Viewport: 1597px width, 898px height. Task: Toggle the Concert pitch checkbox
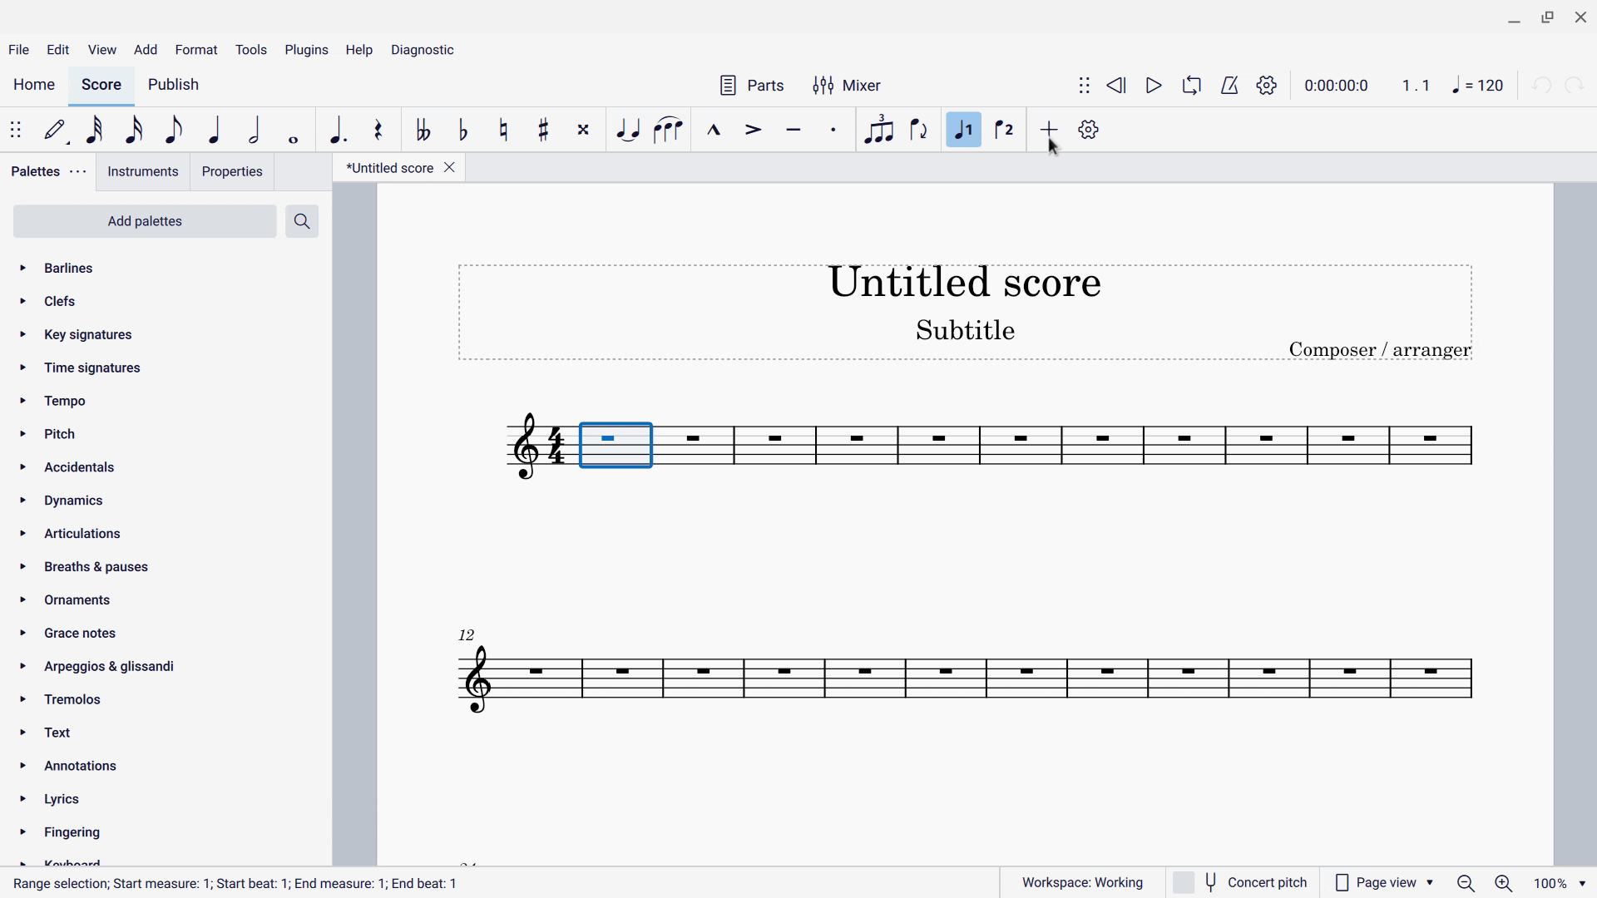(1184, 883)
